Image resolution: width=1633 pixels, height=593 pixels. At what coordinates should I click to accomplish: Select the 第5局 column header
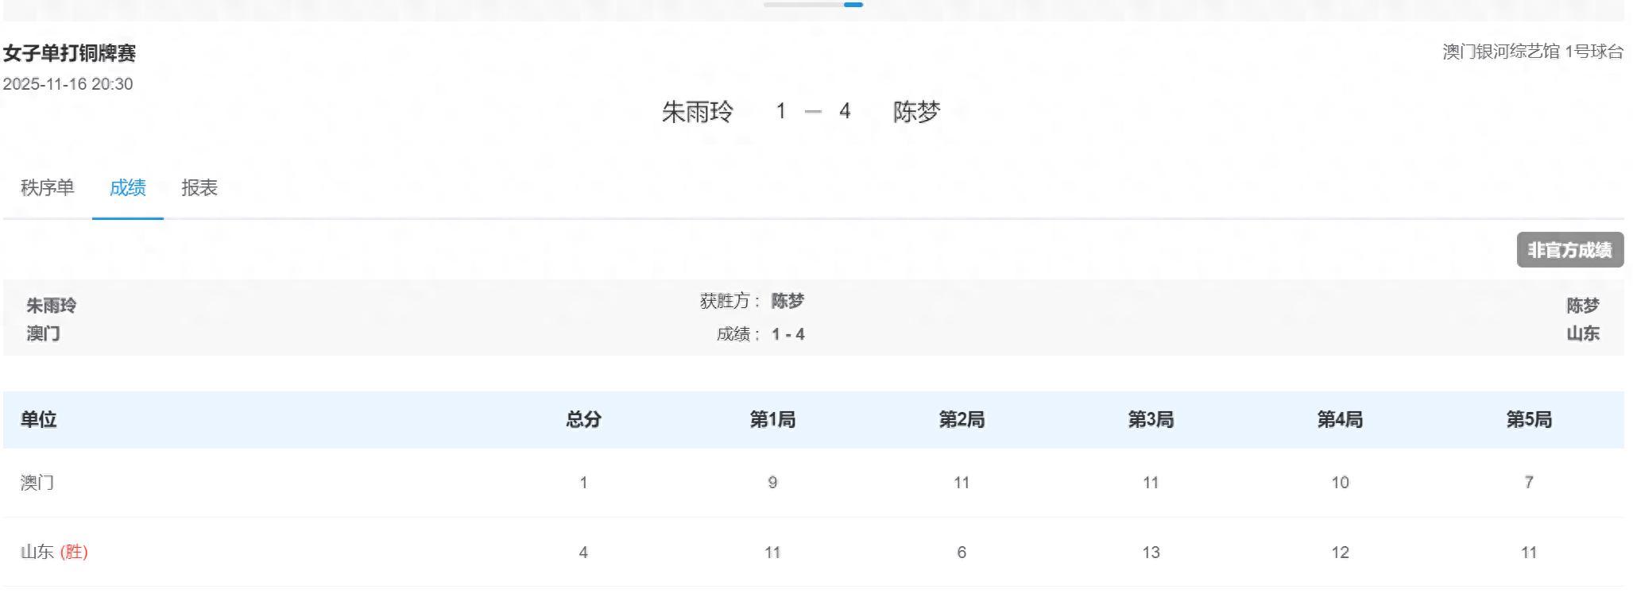click(1529, 419)
